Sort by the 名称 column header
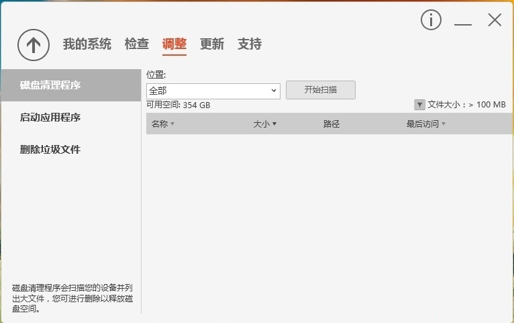 [163, 124]
